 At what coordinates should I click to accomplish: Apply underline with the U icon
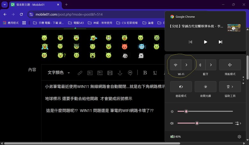point(155,73)
